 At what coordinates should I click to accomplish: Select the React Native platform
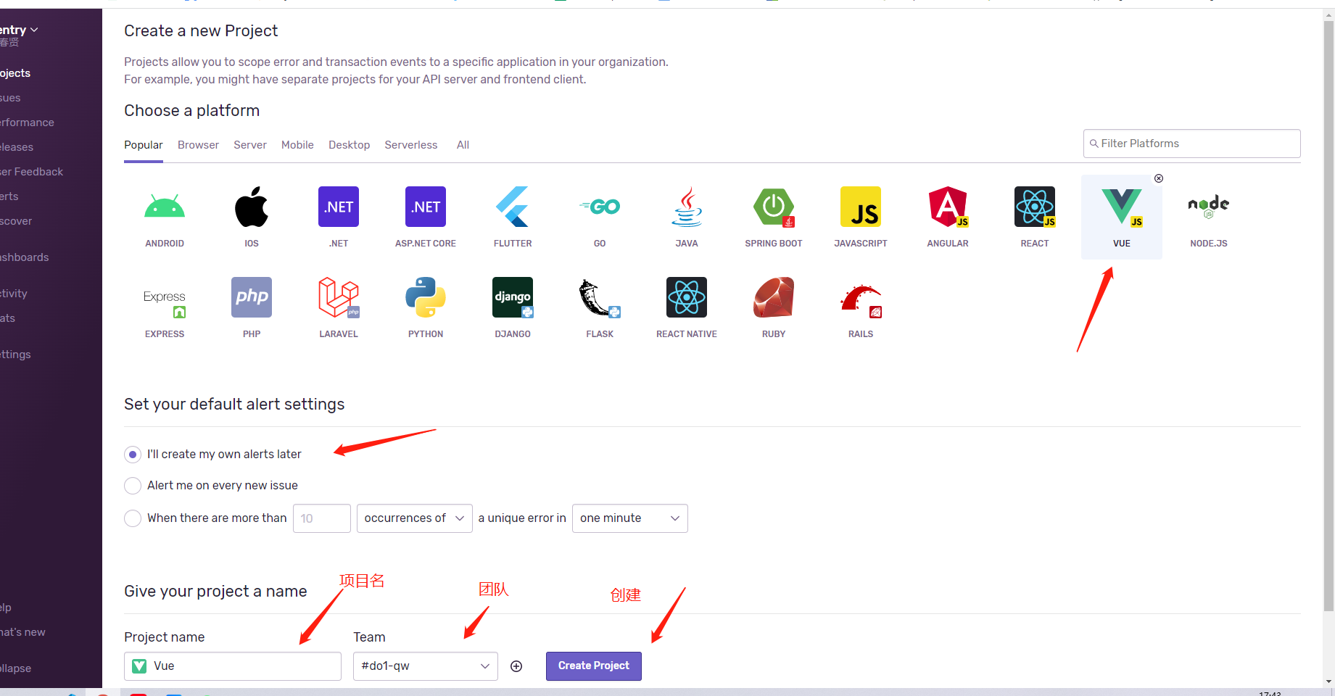(687, 297)
